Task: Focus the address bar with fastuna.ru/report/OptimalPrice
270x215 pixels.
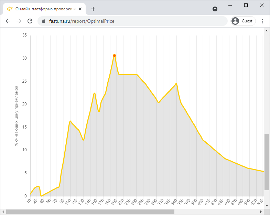Action: click(132, 21)
